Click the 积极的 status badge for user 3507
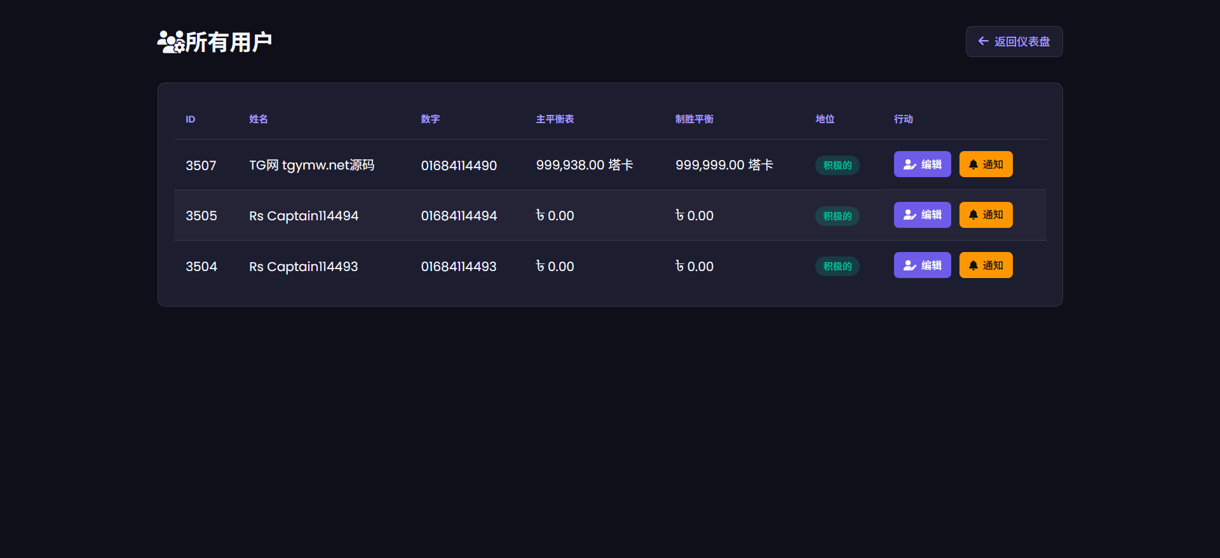This screenshot has height=558, width=1220. pyautogui.click(x=837, y=165)
